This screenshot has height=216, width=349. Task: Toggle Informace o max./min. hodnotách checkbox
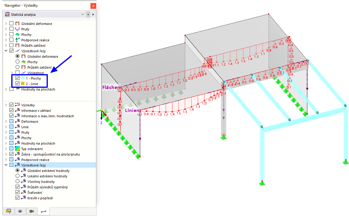click(11, 115)
